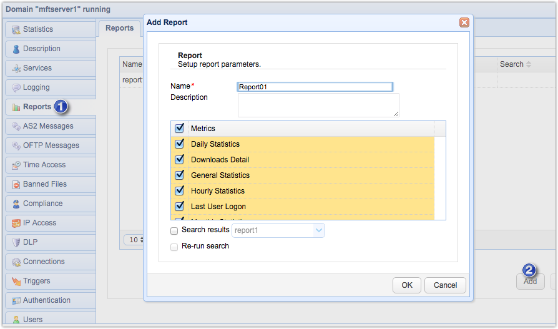Cancel the Add Report dialog
The height and width of the screenshot is (329, 558).
pyautogui.click(x=445, y=285)
